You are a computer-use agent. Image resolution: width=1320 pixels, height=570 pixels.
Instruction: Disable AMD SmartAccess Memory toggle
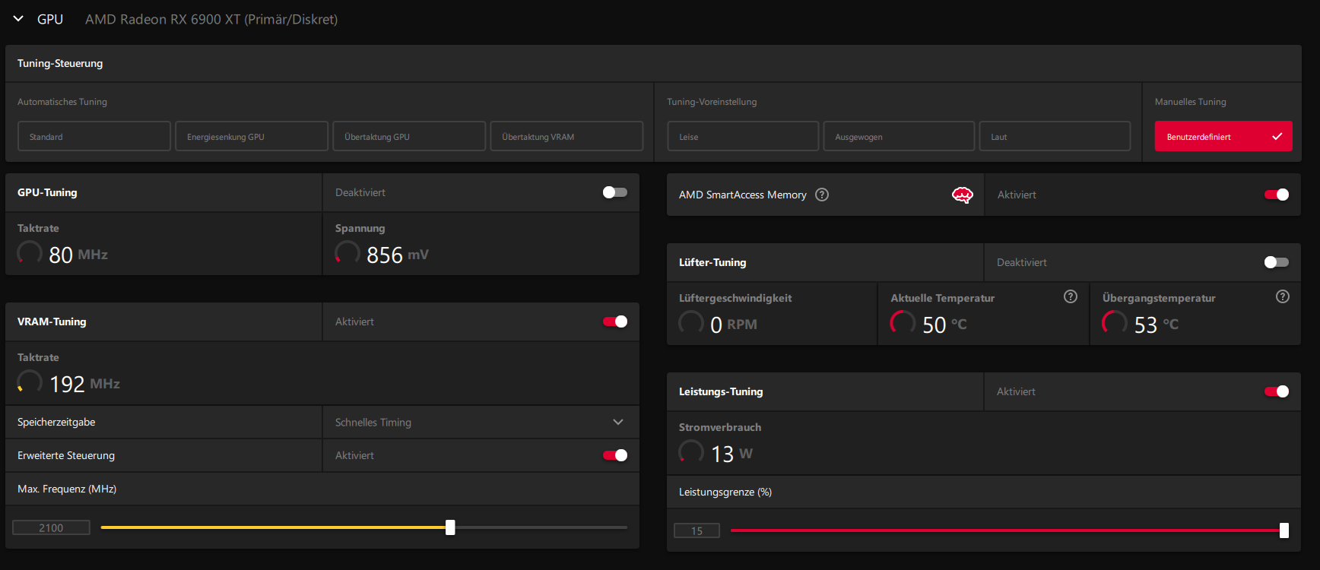[x=1277, y=195]
